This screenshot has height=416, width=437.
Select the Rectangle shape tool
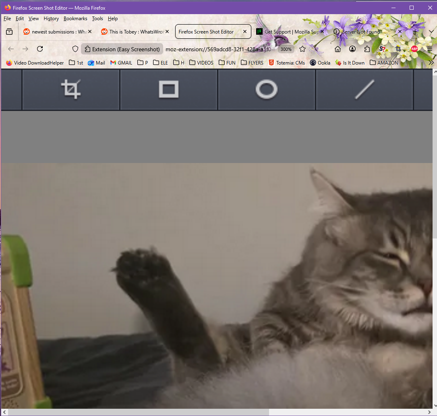(168, 89)
